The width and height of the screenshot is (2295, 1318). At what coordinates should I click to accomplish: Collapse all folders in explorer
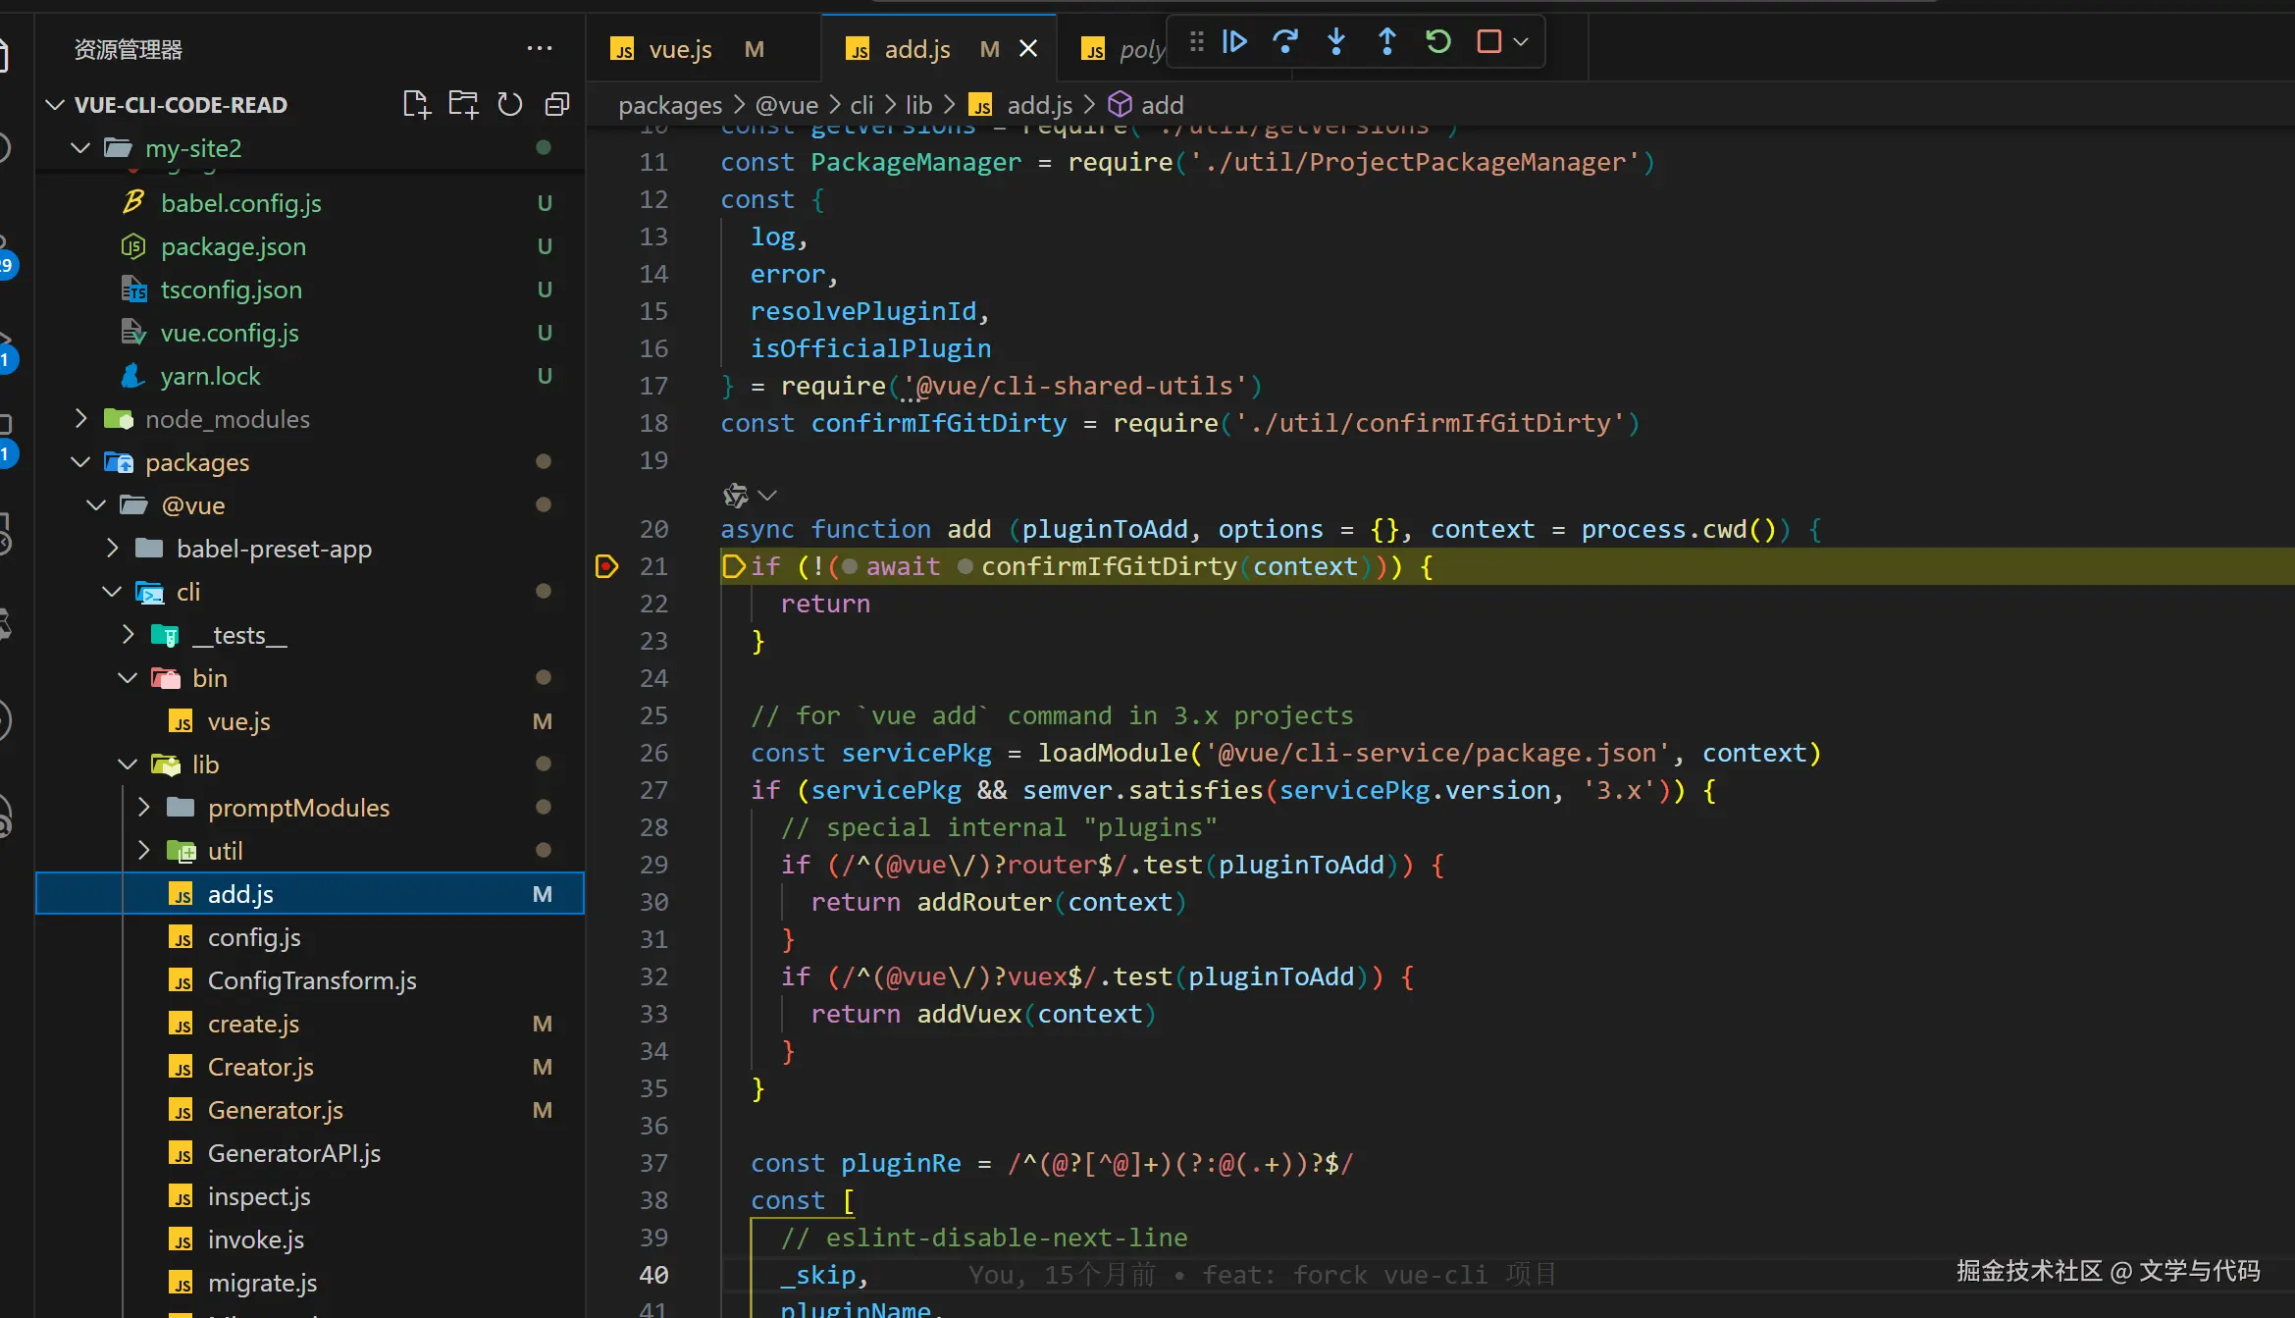[557, 104]
